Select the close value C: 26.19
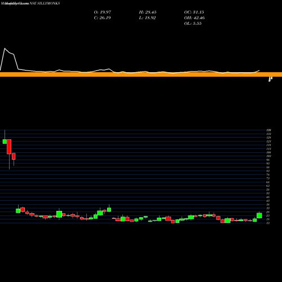 coord(102,17)
